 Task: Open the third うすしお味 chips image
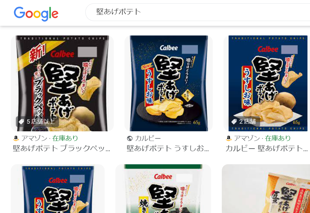(x=267, y=83)
